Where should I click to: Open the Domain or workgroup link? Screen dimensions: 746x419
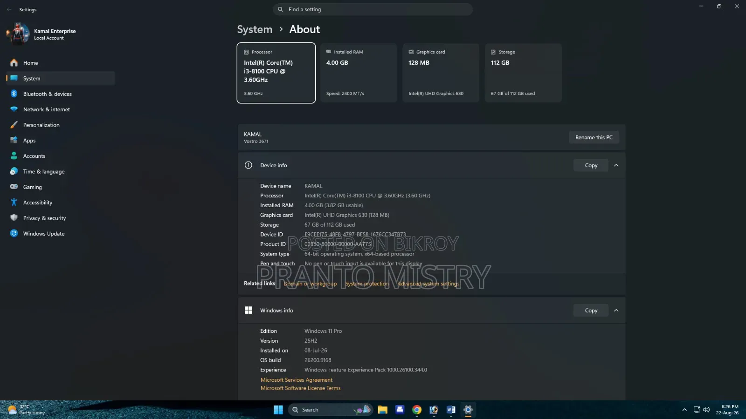point(310,284)
